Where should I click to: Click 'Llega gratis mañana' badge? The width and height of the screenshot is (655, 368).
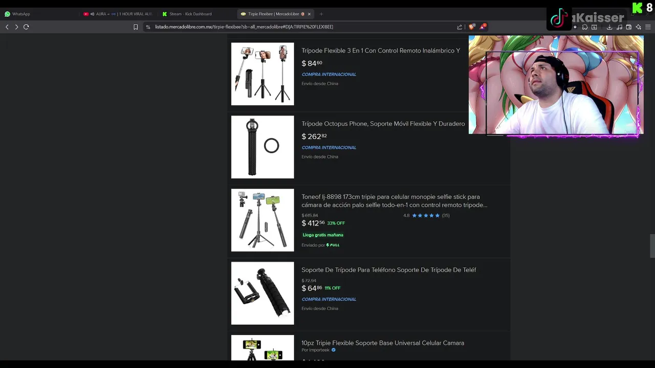[x=323, y=235]
